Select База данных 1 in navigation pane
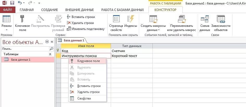Image resolution: width=246 pixels, height=107 pixels. click(28, 60)
